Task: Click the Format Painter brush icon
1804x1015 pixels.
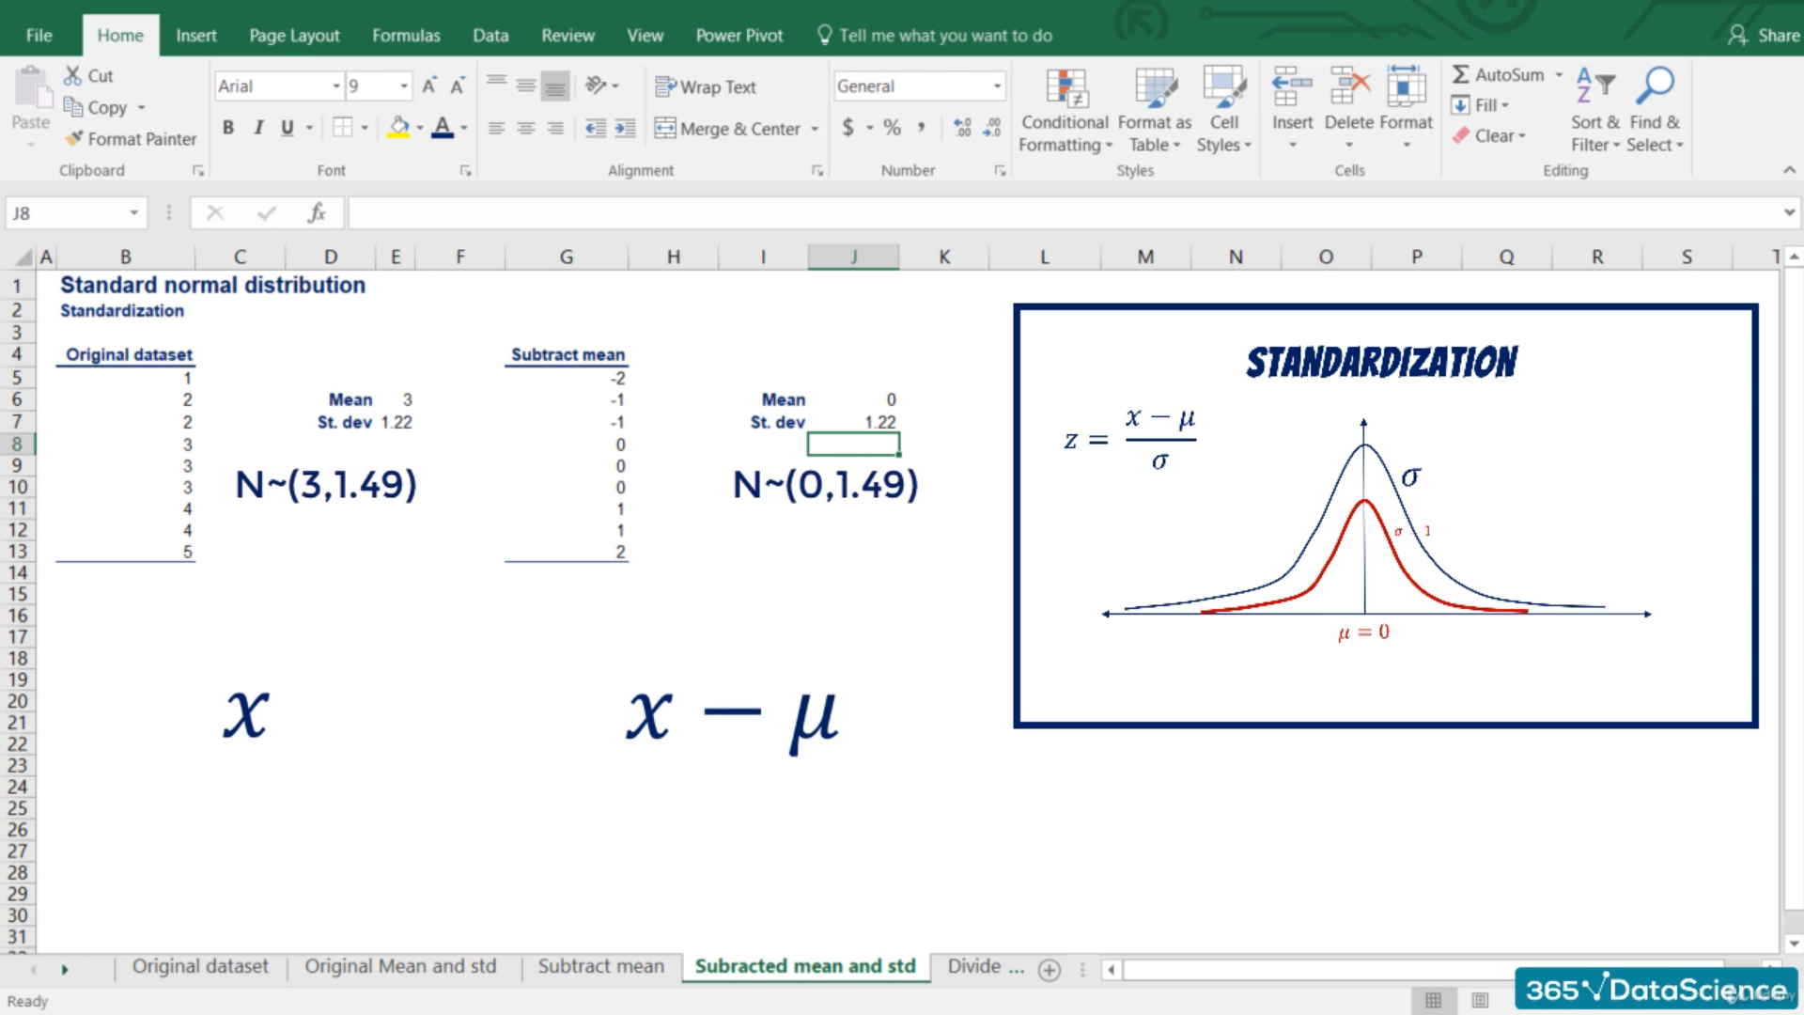Action: (74, 139)
